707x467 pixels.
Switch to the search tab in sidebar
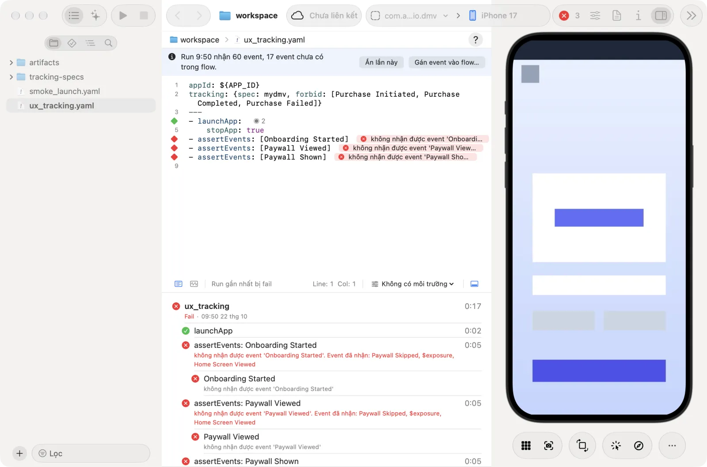pyautogui.click(x=108, y=43)
